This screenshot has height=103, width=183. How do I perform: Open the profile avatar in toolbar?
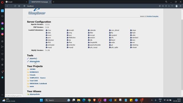(x=176, y=6)
